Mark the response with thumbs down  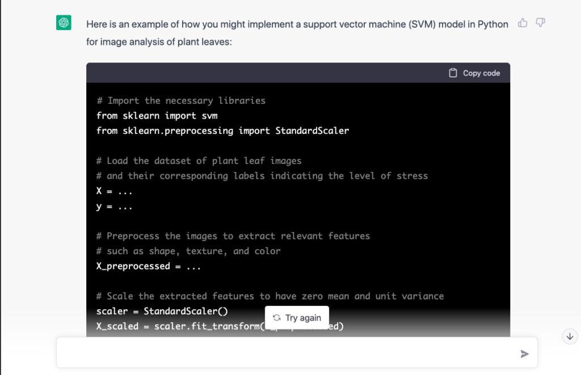point(540,23)
